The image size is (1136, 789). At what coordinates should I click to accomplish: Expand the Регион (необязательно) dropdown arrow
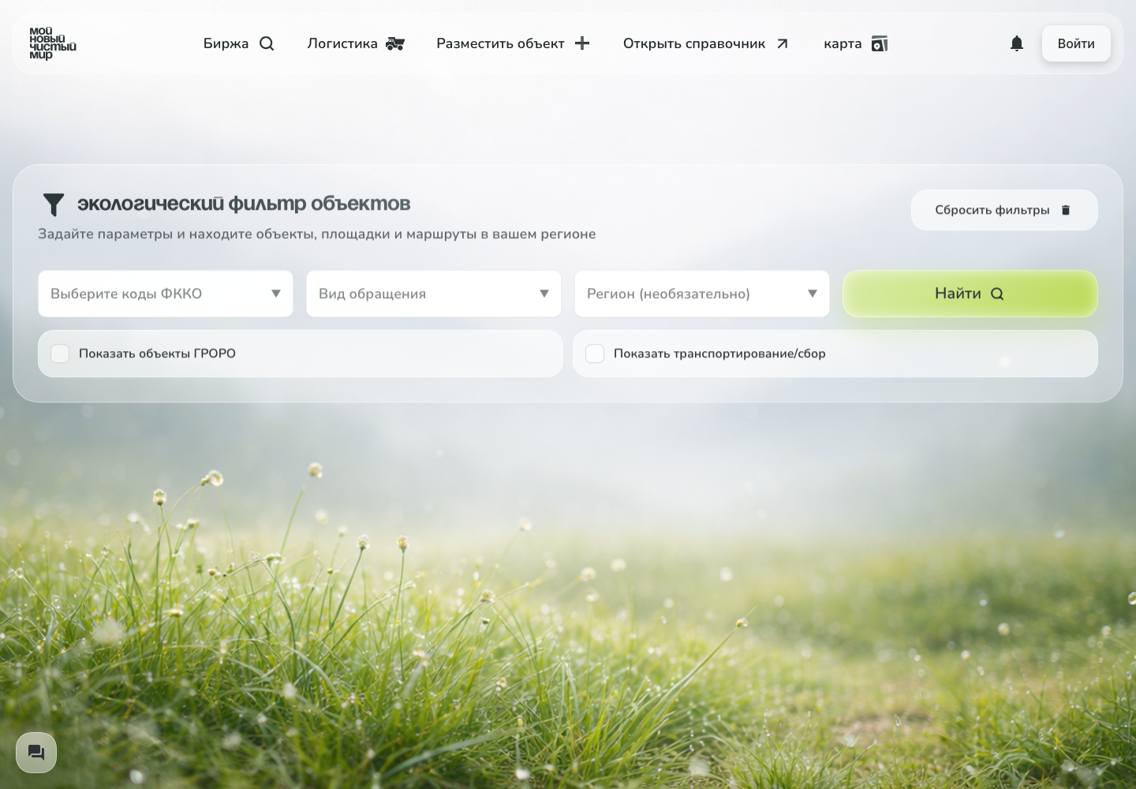point(813,294)
